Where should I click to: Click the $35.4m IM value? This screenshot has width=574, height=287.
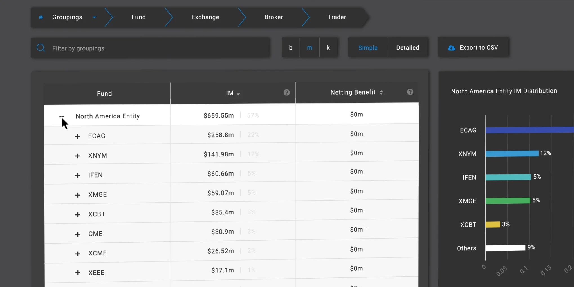tap(223, 212)
